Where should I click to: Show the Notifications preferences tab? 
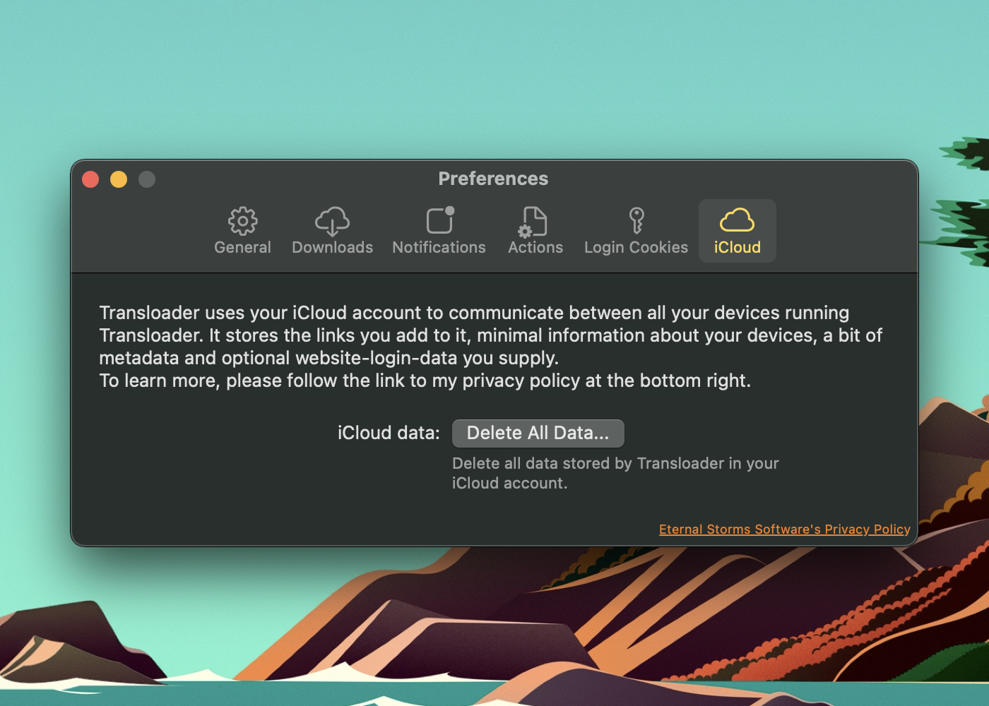(x=439, y=231)
